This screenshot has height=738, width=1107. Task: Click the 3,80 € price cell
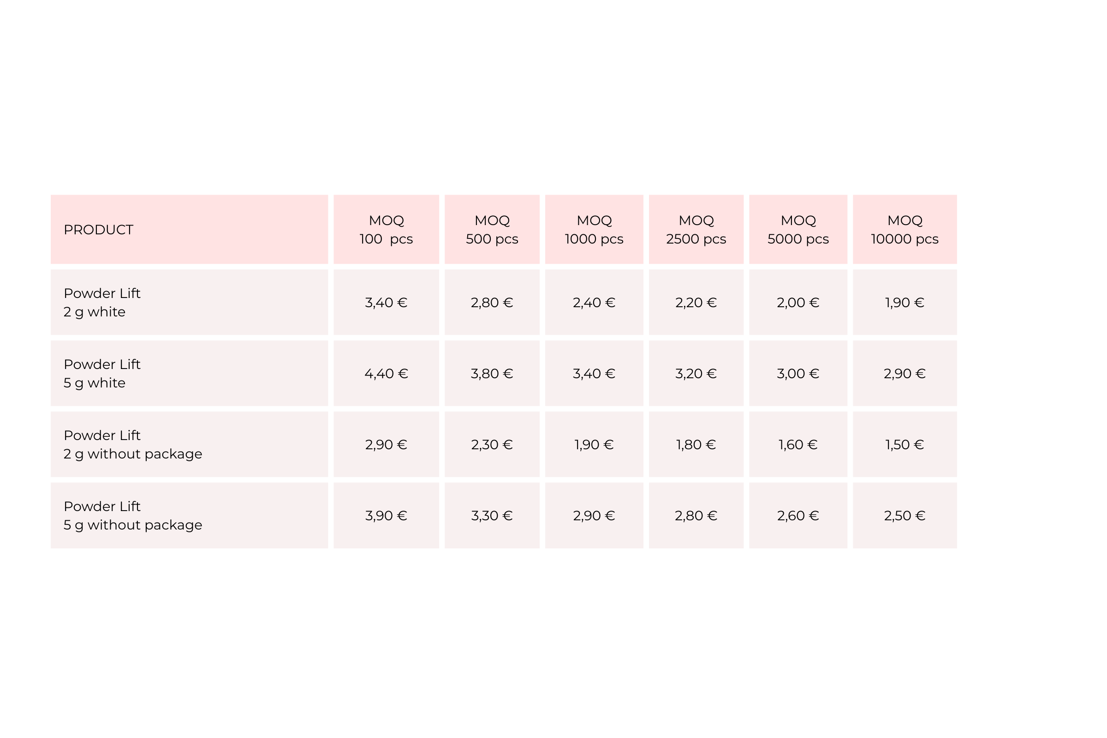[x=492, y=374]
